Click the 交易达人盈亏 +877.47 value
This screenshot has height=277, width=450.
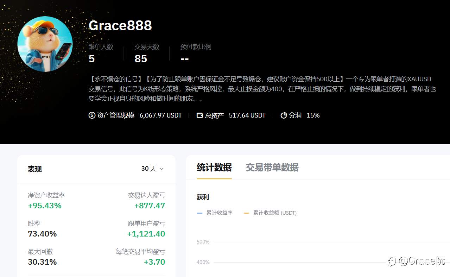coord(150,206)
